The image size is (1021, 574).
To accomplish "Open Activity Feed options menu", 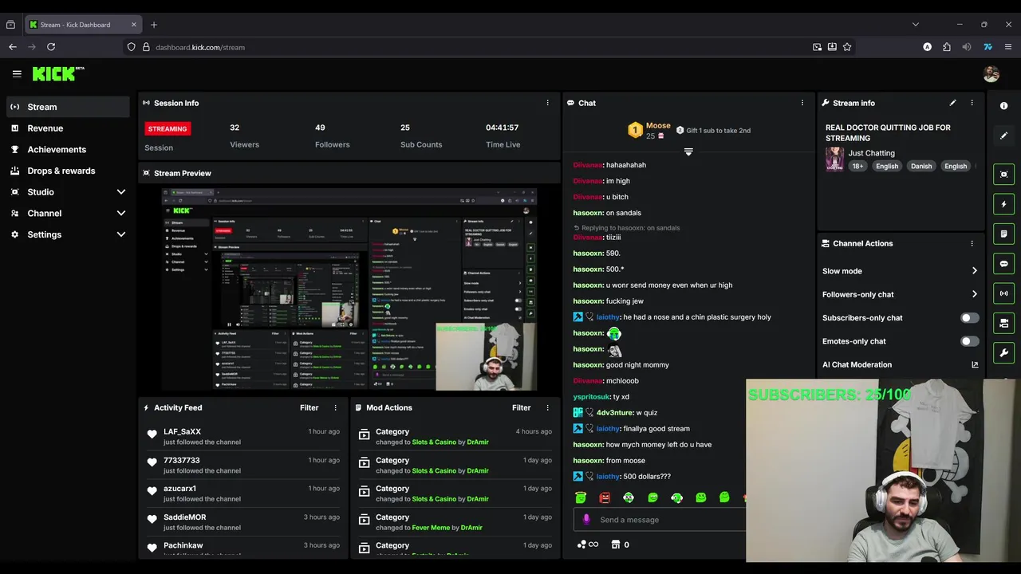I will [335, 407].
